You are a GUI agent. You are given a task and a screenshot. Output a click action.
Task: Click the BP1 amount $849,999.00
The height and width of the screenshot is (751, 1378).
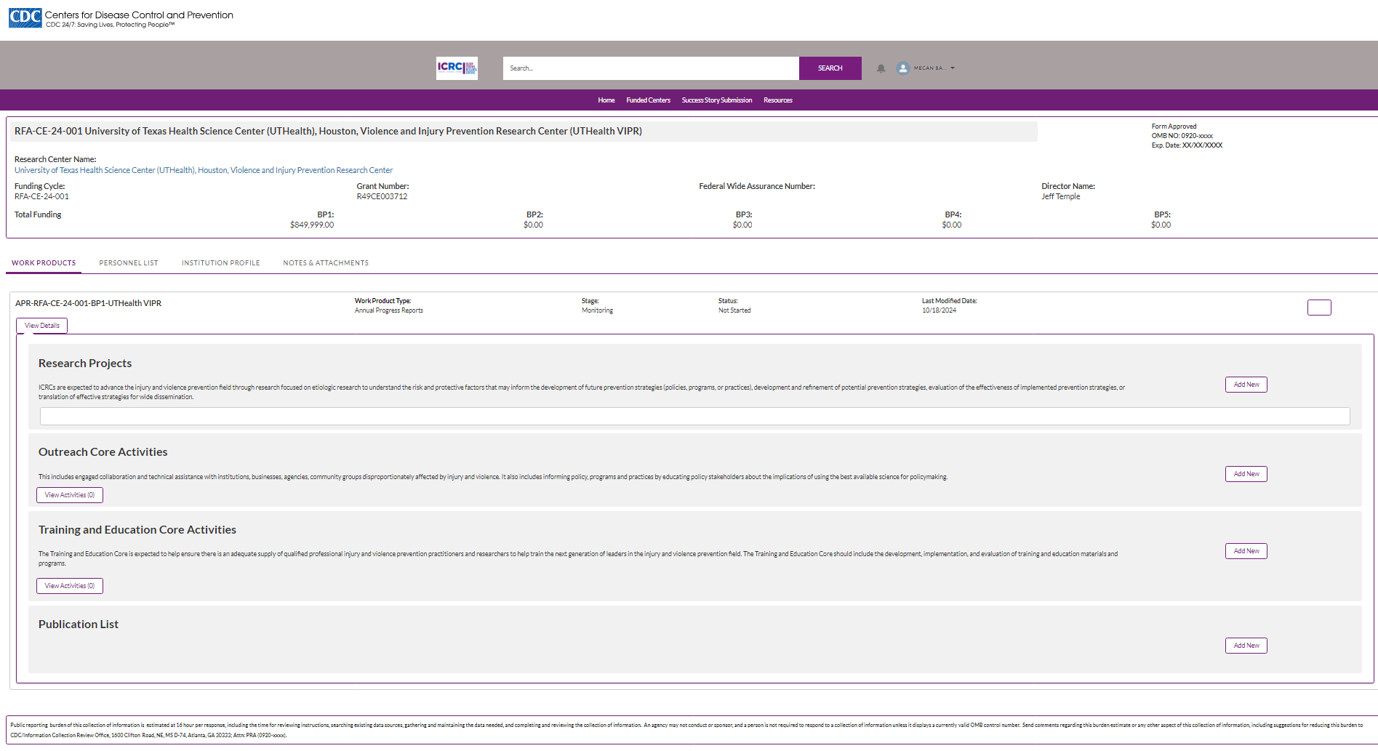click(312, 225)
